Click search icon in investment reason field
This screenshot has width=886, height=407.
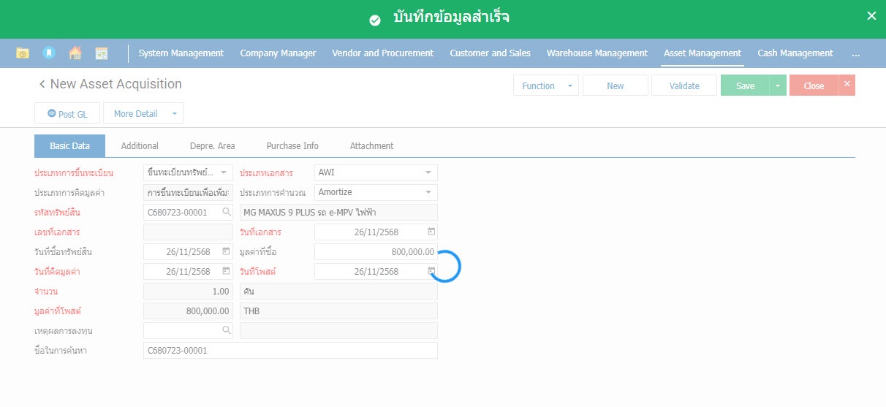[226, 330]
